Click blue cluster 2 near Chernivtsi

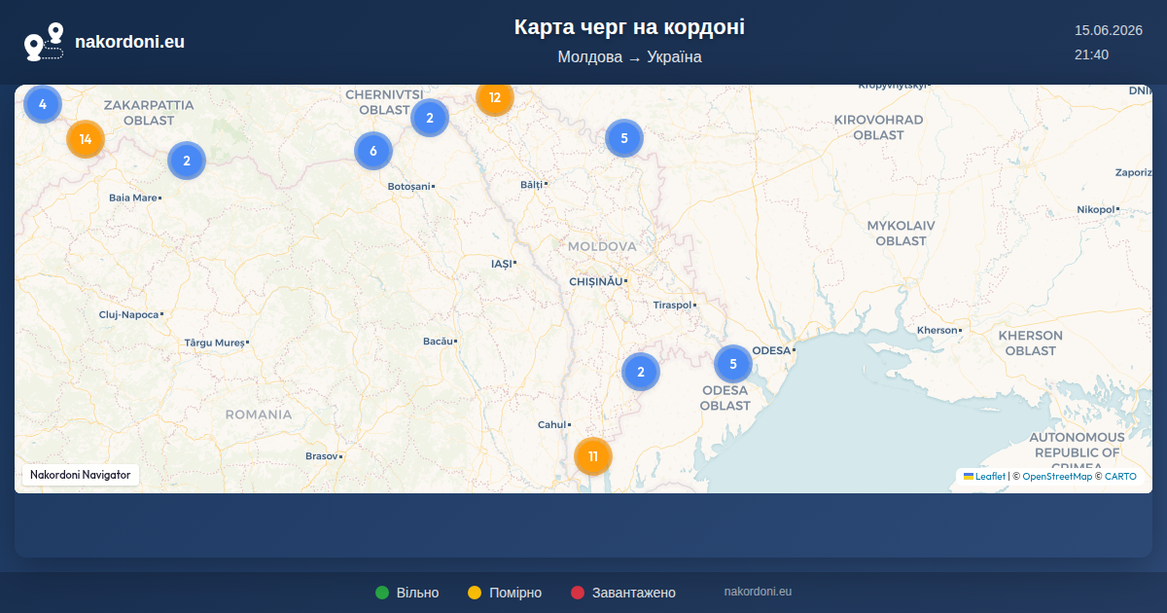click(x=430, y=118)
